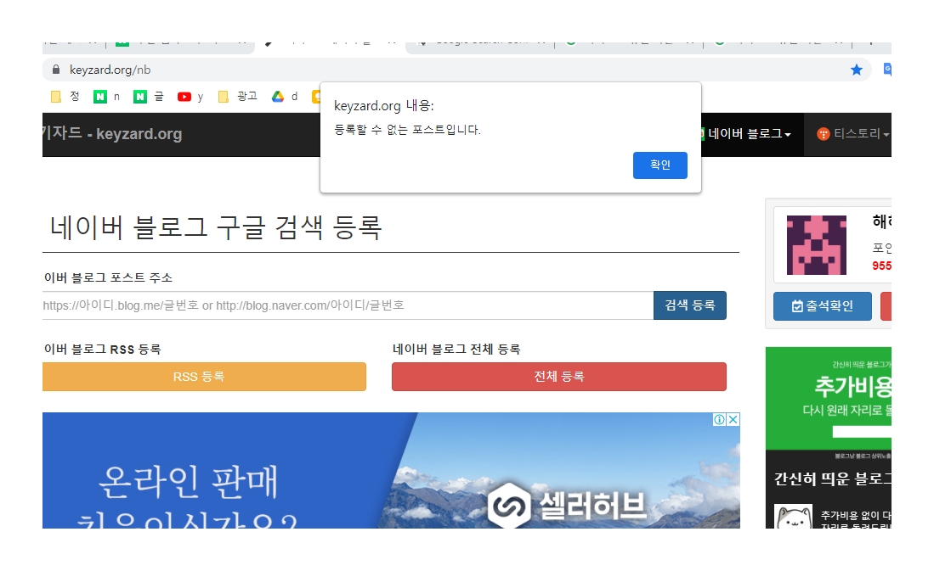Open the Naver bookmark labeled 글

pos(149,97)
